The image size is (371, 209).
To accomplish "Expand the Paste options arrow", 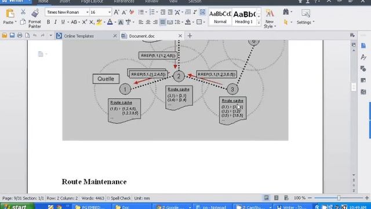I will click(x=16, y=22).
